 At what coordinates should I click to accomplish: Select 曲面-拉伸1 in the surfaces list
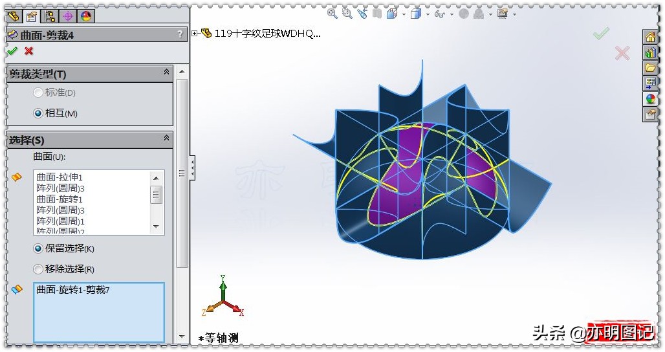[x=60, y=177]
